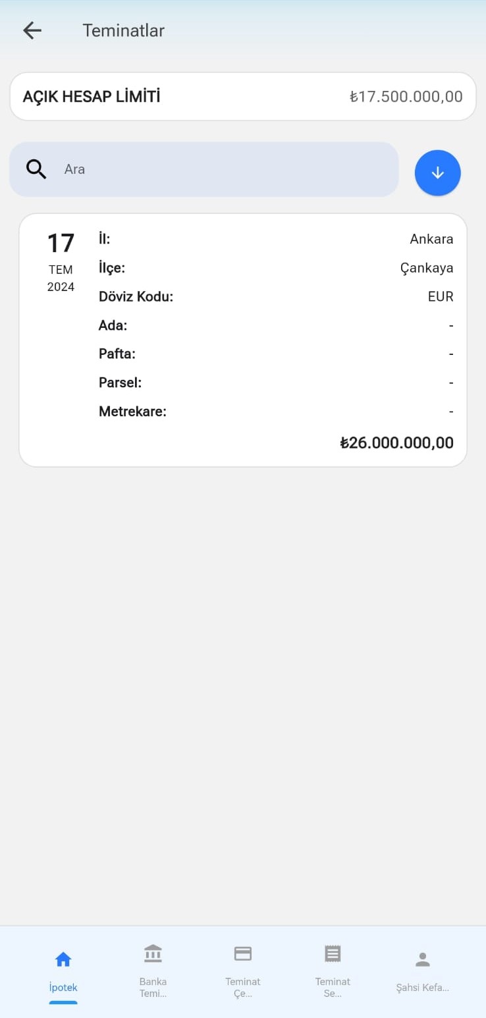Click the Teminatlar page title

[x=123, y=30]
